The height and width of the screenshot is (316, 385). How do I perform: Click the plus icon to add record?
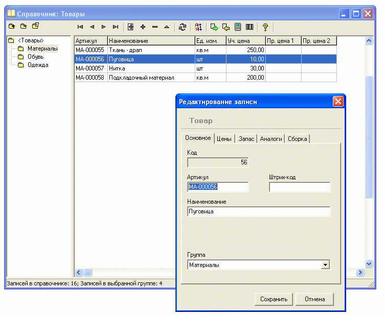[143, 27]
